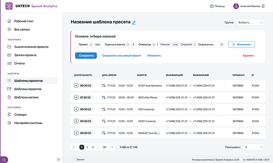Click Сохранить как новый пресет link
This screenshot has width=273, height=163.
tap(122, 56)
